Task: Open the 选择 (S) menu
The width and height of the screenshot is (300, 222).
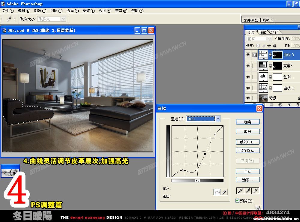Action: tap(73, 11)
